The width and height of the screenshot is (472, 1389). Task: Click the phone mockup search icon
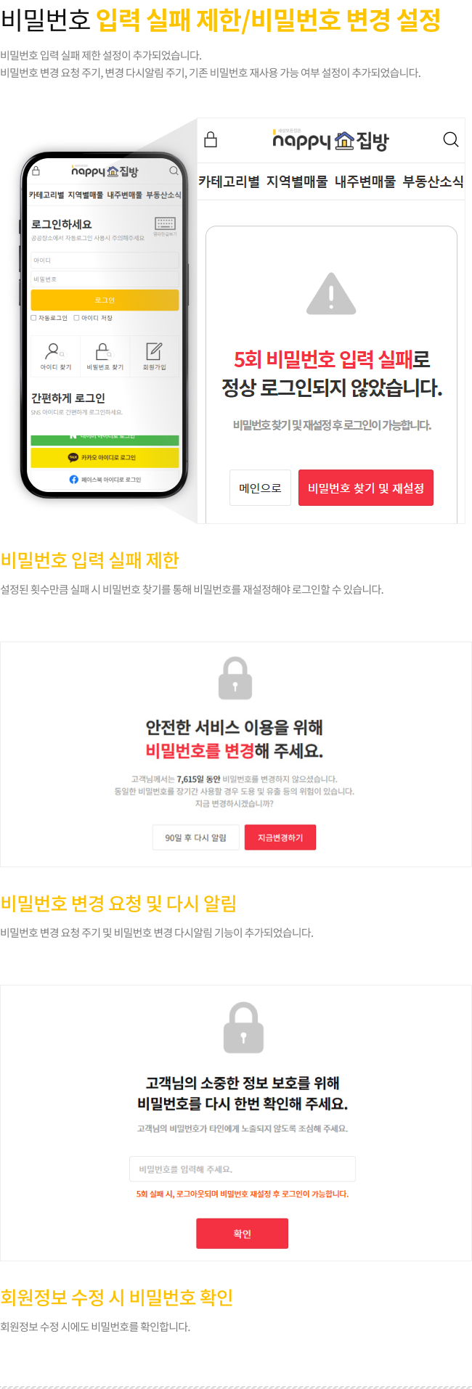(x=174, y=171)
